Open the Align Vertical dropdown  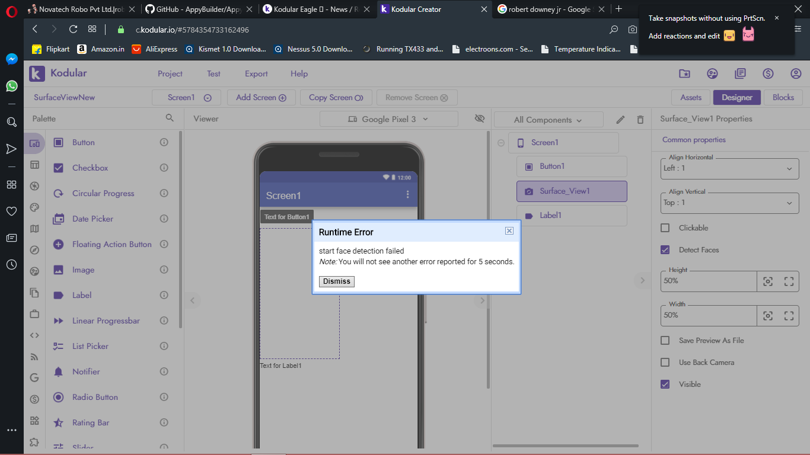[x=730, y=203]
